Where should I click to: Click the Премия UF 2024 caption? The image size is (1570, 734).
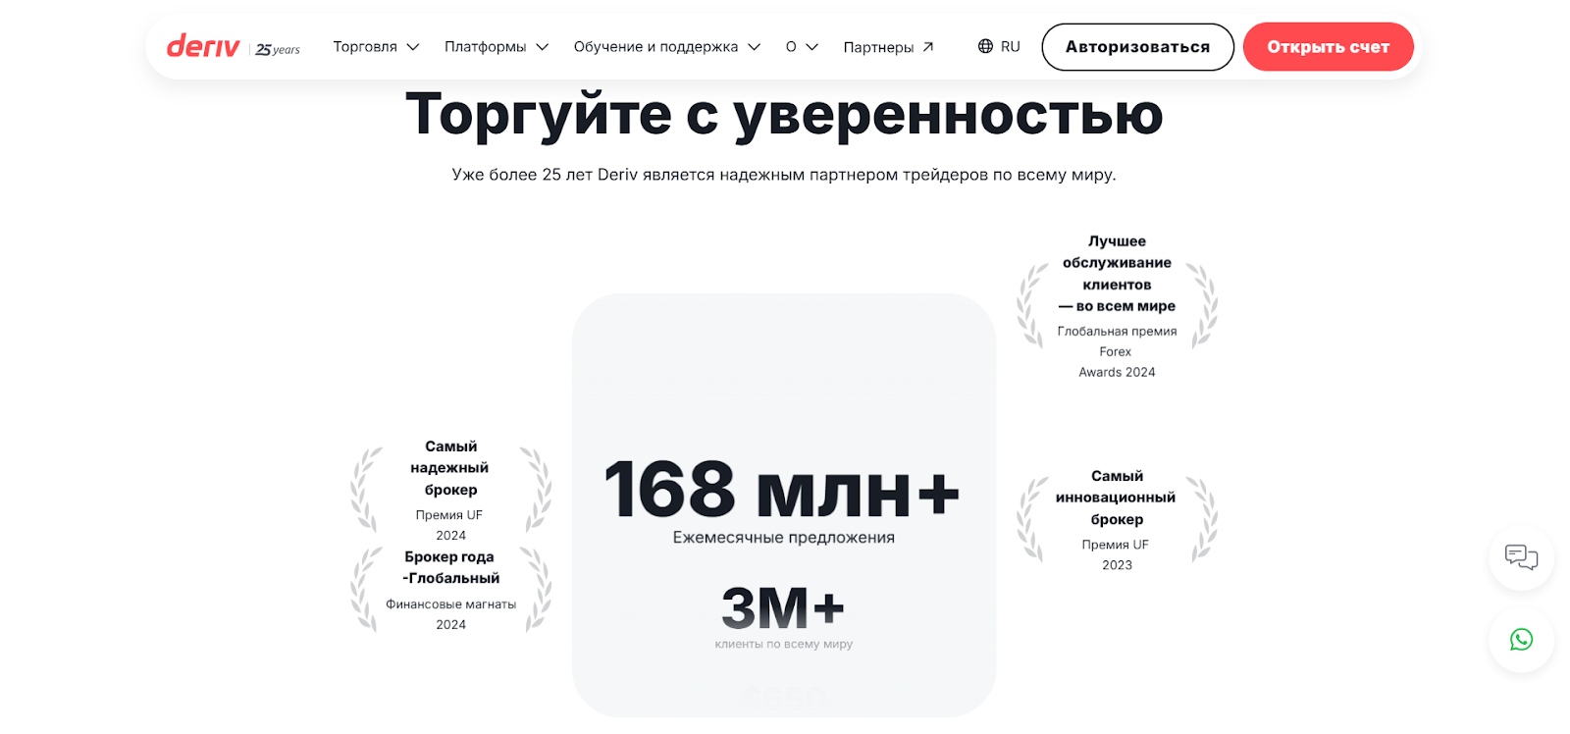[449, 525]
